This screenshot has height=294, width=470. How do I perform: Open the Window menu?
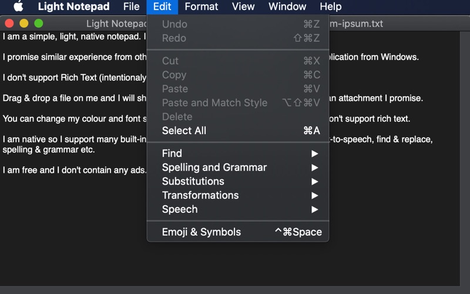click(x=287, y=6)
